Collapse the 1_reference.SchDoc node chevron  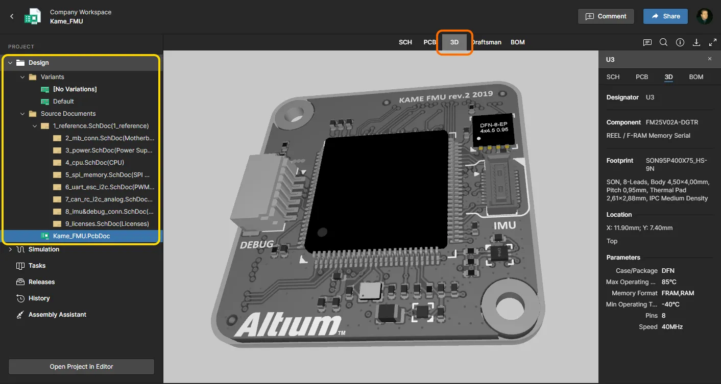pyautogui.click(x=35, y=126)
